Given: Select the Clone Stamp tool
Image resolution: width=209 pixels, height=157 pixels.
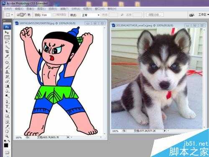Looking at the screenshot, I should click(x=7, y=72).
